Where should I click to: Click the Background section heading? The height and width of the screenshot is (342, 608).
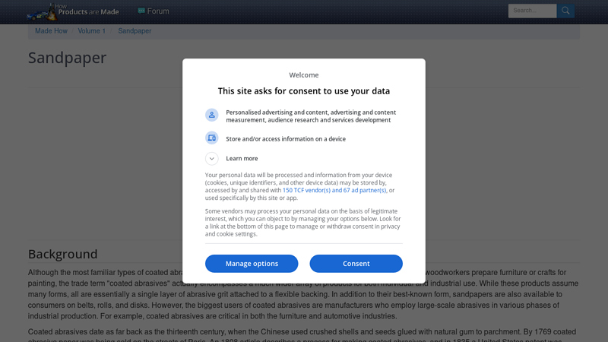(63, 254)
